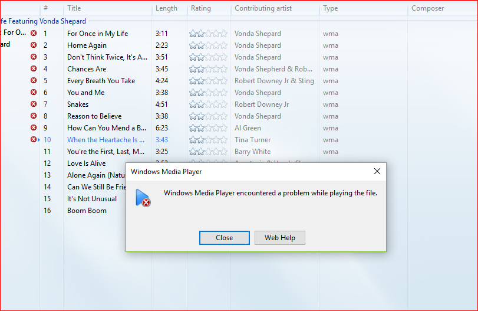Click the error icon on track 2 Home Again

click(34, 45)
